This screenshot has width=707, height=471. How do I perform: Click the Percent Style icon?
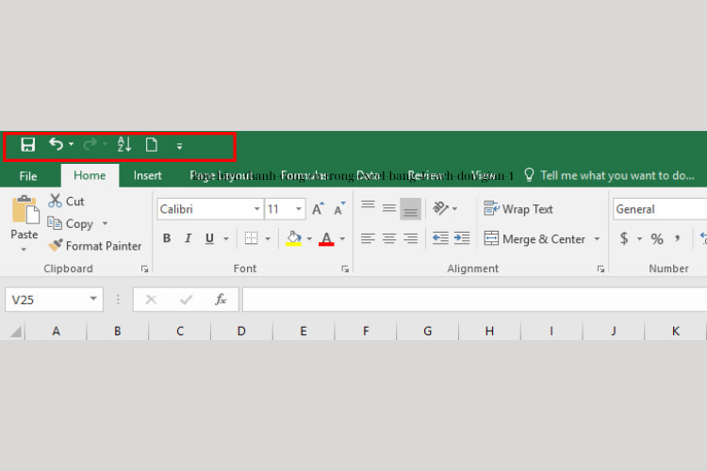click(657, 238)
